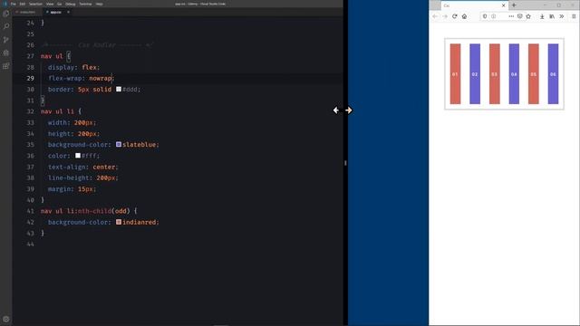Click the blue box labeled 06
Screen dimensions: 580x326
pos(553,74)
